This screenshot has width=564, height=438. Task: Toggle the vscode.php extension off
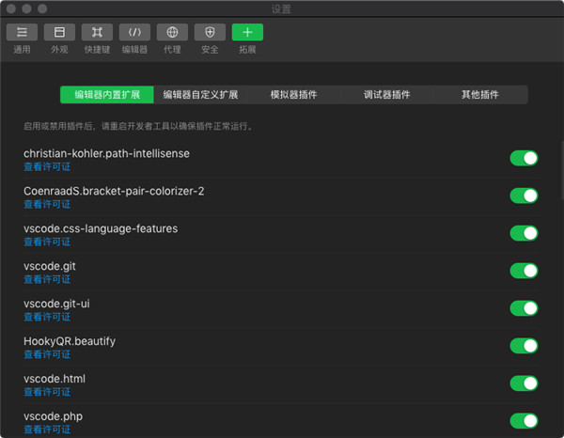[x=524, y=421]
